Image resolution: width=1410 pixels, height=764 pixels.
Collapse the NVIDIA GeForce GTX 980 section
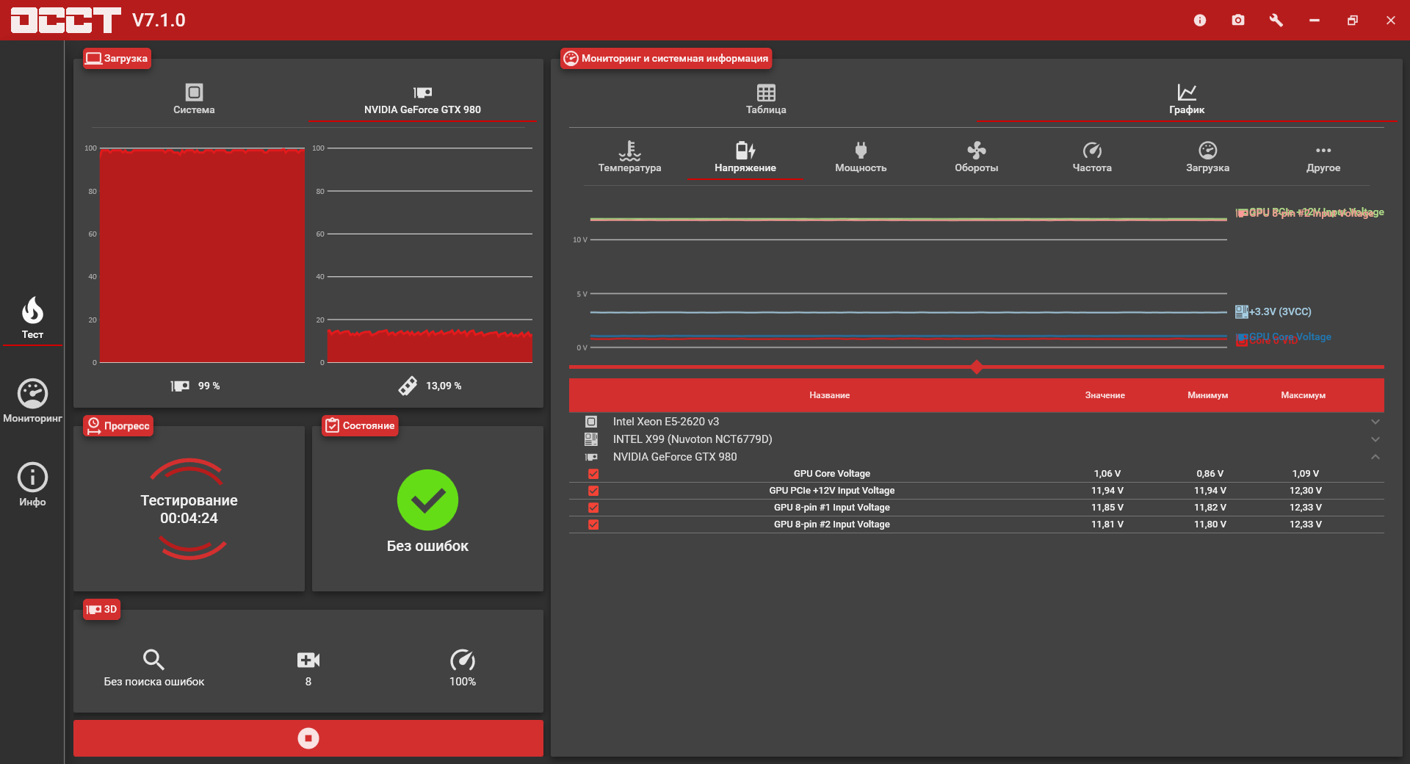point(1375,457)
